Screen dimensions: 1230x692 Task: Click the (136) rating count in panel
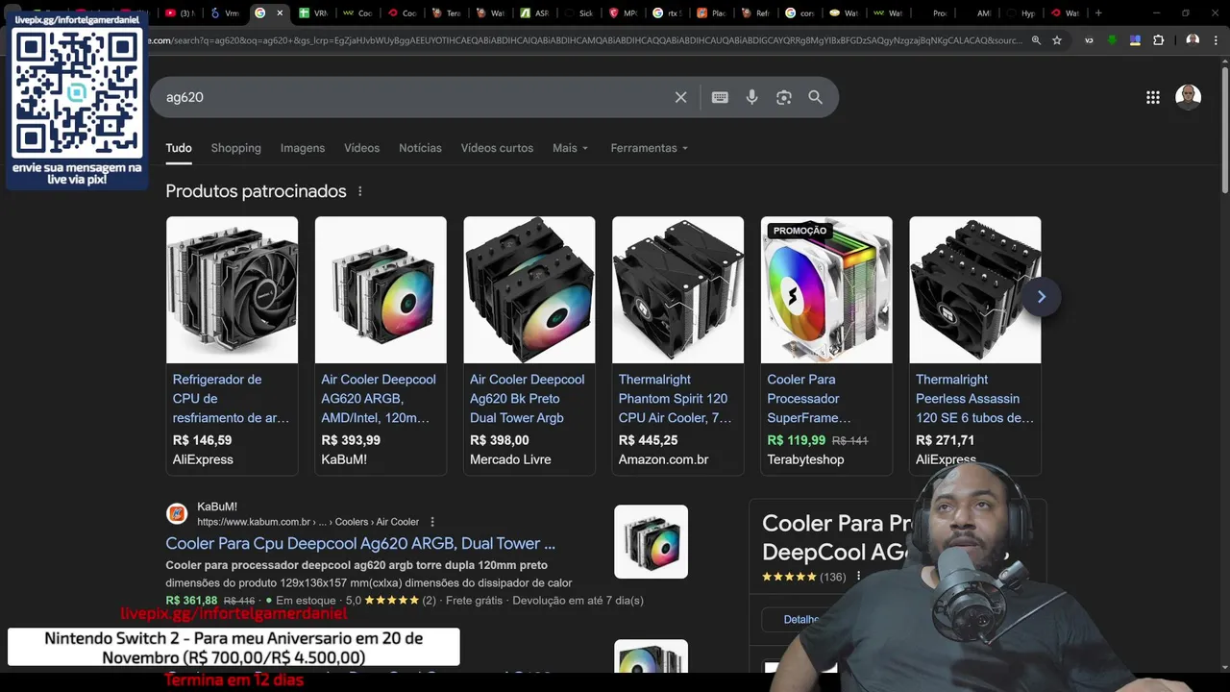click(x=832, y=577)
